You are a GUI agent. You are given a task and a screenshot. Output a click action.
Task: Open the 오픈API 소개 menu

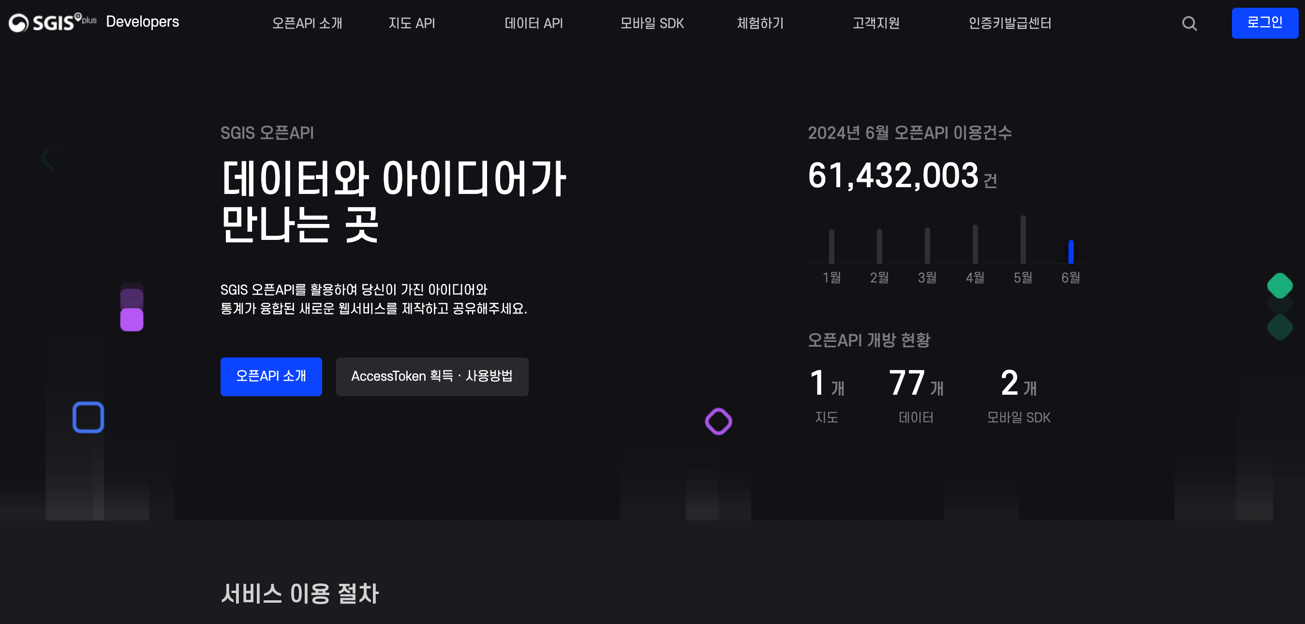click(307, 23)
